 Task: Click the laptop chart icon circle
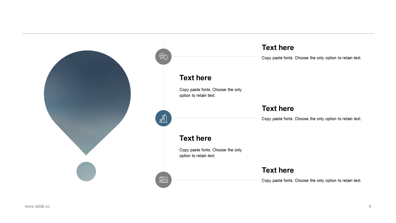163,180
